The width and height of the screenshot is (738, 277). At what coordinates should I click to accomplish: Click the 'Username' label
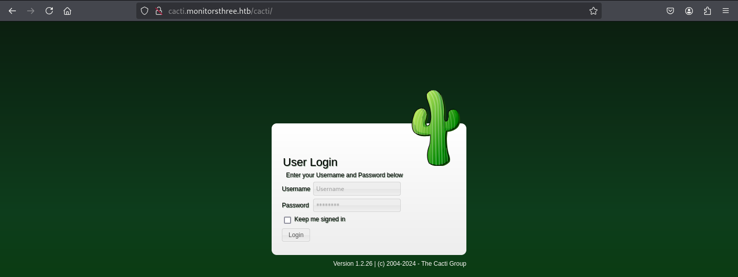(296, 189)
